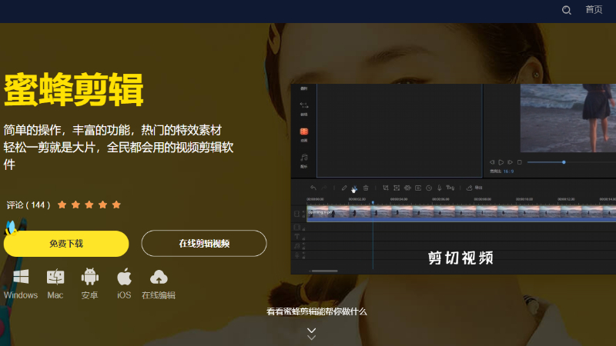Click the crop tool icon
The image size is (616, 346).
(x=386, y=188)
